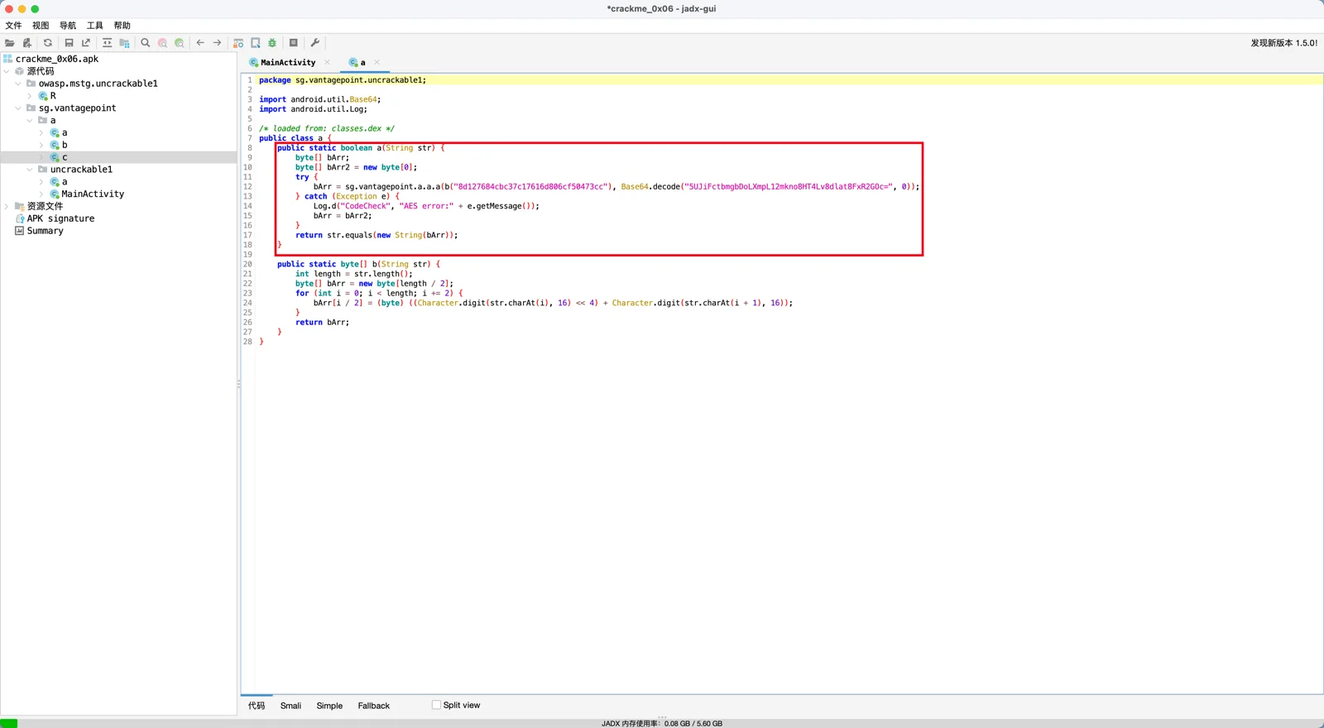Open the 文件 menu
1324x728 pixels.
[x=14, y=26]
